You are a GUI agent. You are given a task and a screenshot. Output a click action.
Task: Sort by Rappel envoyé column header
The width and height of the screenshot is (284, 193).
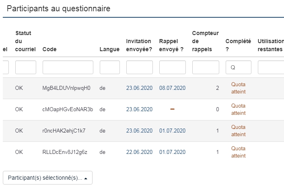(x=171, y=45)
